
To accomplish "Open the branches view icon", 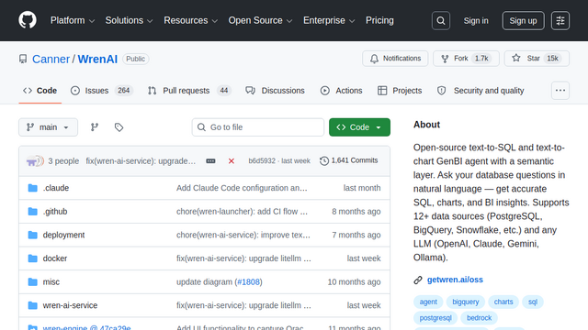I will click(95, 127).
